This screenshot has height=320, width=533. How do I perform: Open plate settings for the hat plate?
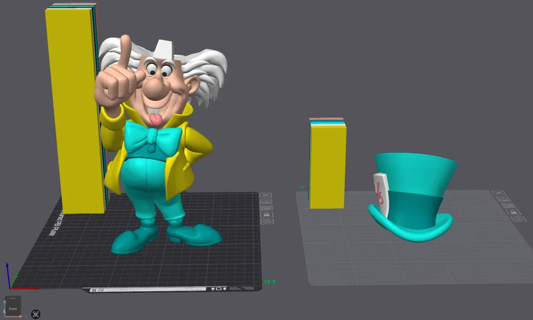tap(519, 219)
